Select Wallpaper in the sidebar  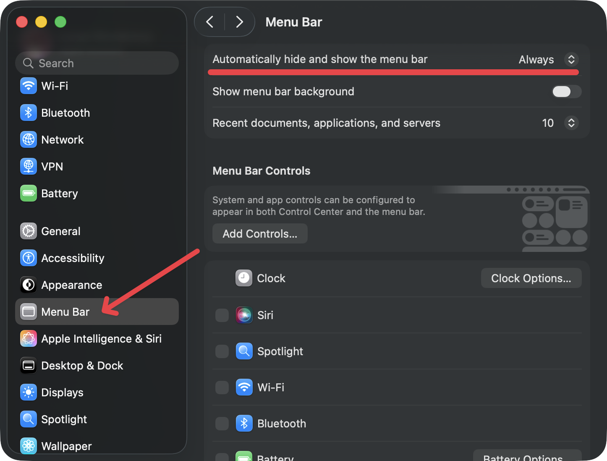pos(97,446)
